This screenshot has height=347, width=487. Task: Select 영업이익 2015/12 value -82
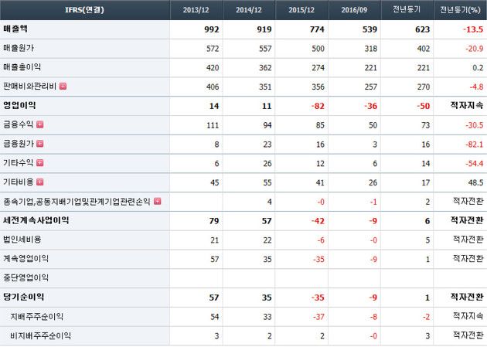point(318,106)
